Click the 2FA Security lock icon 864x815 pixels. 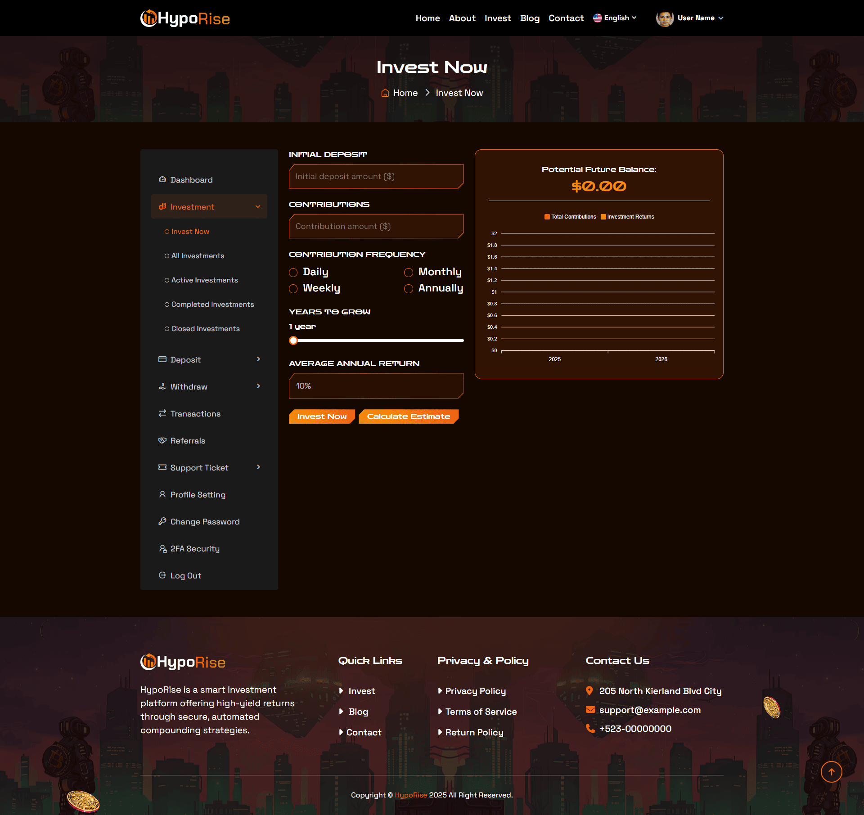[x=163, y=548]
